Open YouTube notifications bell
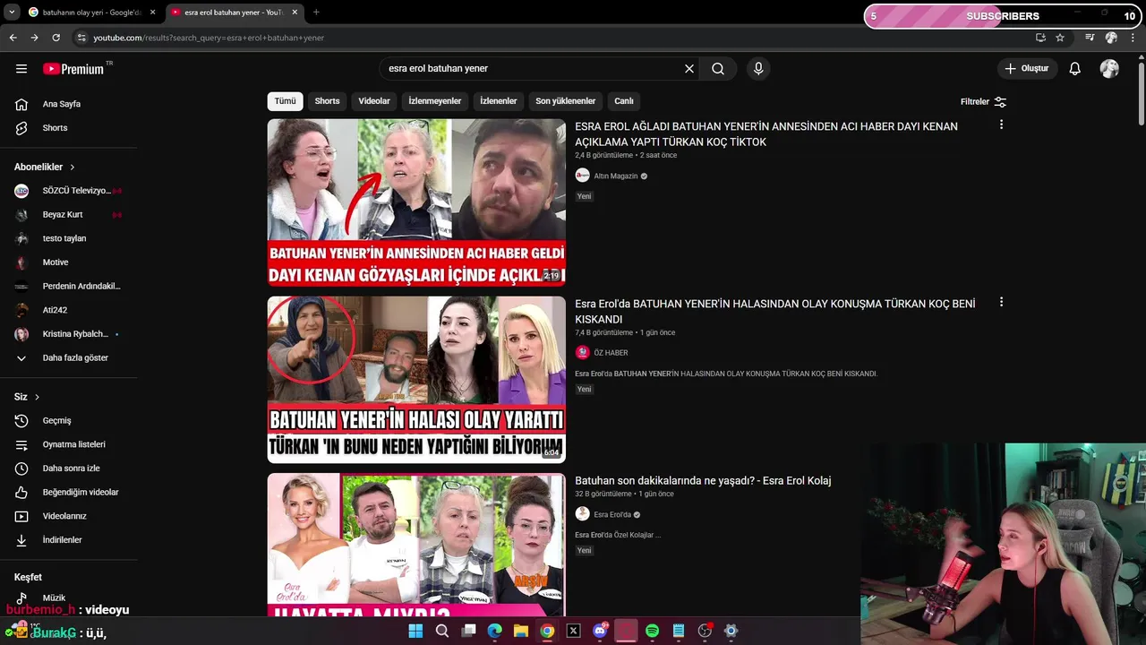 [1075, 69]
